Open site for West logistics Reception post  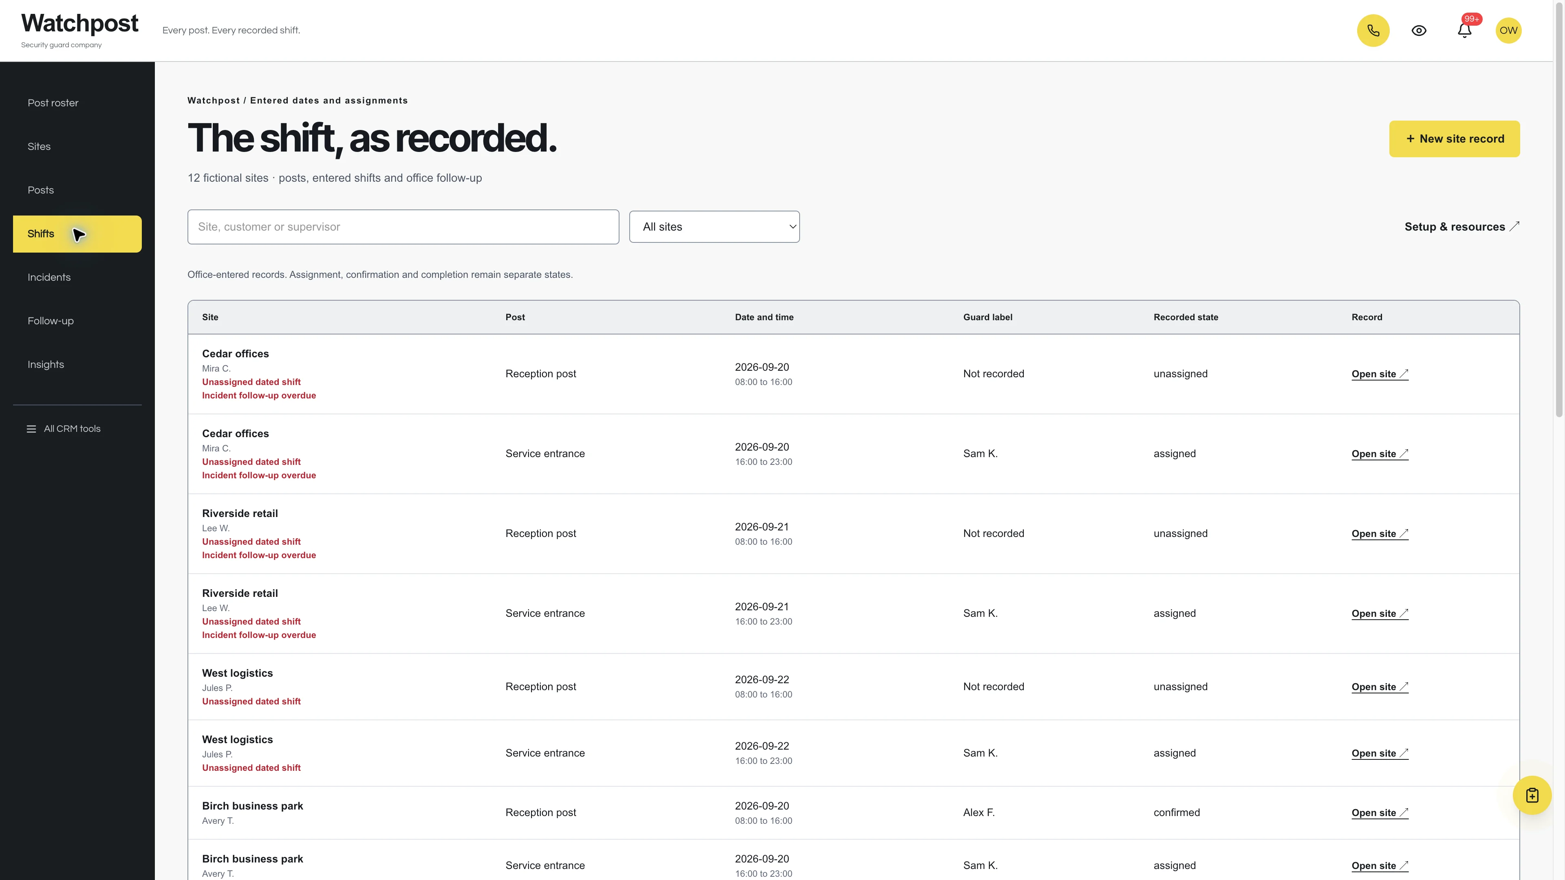point(1380,687)
